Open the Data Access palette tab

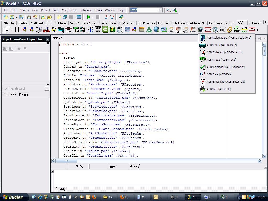point(90,23)
